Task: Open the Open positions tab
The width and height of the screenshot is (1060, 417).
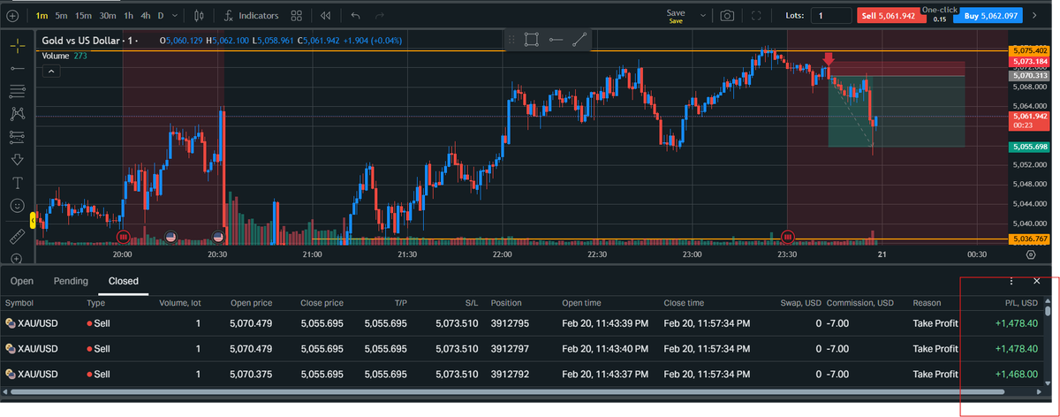Action: (22, 281)
